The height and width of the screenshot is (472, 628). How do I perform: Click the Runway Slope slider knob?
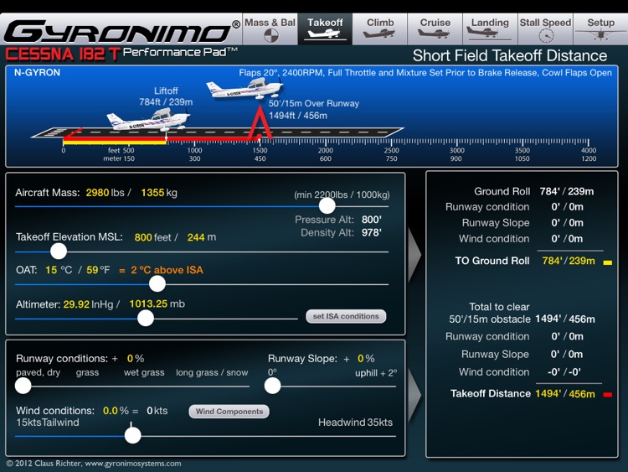point(272,386)
